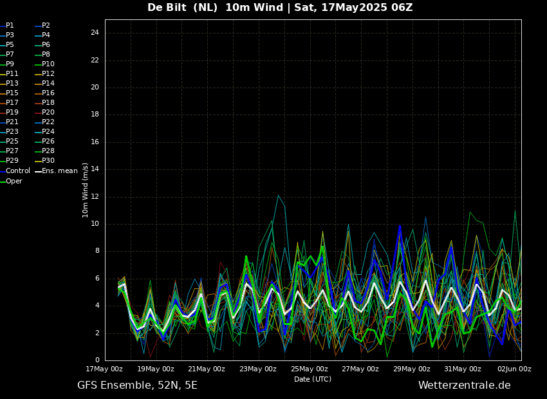Pick the P20 member in legend

click(48, 113)
